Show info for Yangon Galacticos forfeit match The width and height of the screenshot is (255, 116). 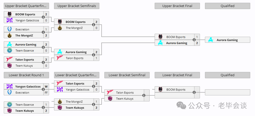click(x=43, y=90)
